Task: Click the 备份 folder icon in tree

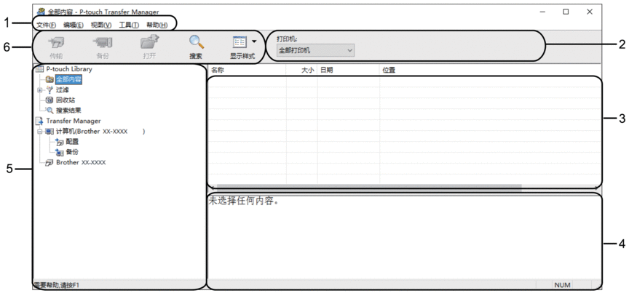Action: 60,152
